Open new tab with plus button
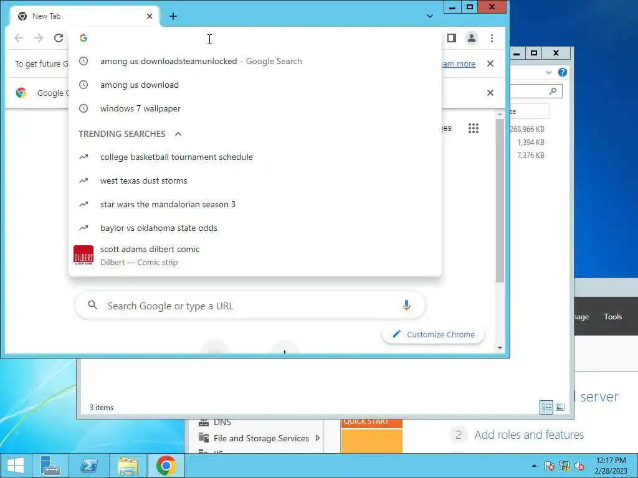Screen dimensions: 638x478 pos(173,16)
